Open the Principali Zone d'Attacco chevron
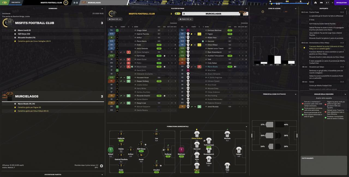Image resolution: width=349 pixels, height=177 pixels. (296, 94)
